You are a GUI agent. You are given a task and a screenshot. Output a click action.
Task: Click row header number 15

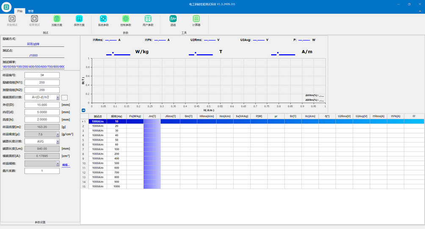click(x=85, y=186)
